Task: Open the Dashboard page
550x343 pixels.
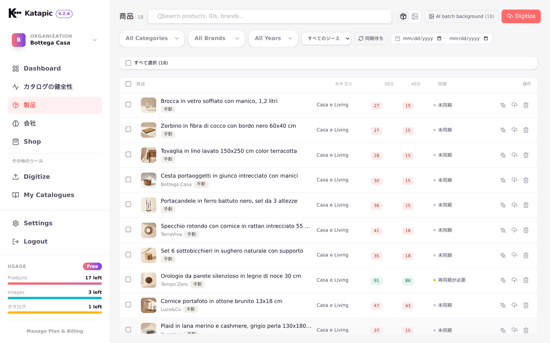Action: pyautogui.click(x=55, y=69)
